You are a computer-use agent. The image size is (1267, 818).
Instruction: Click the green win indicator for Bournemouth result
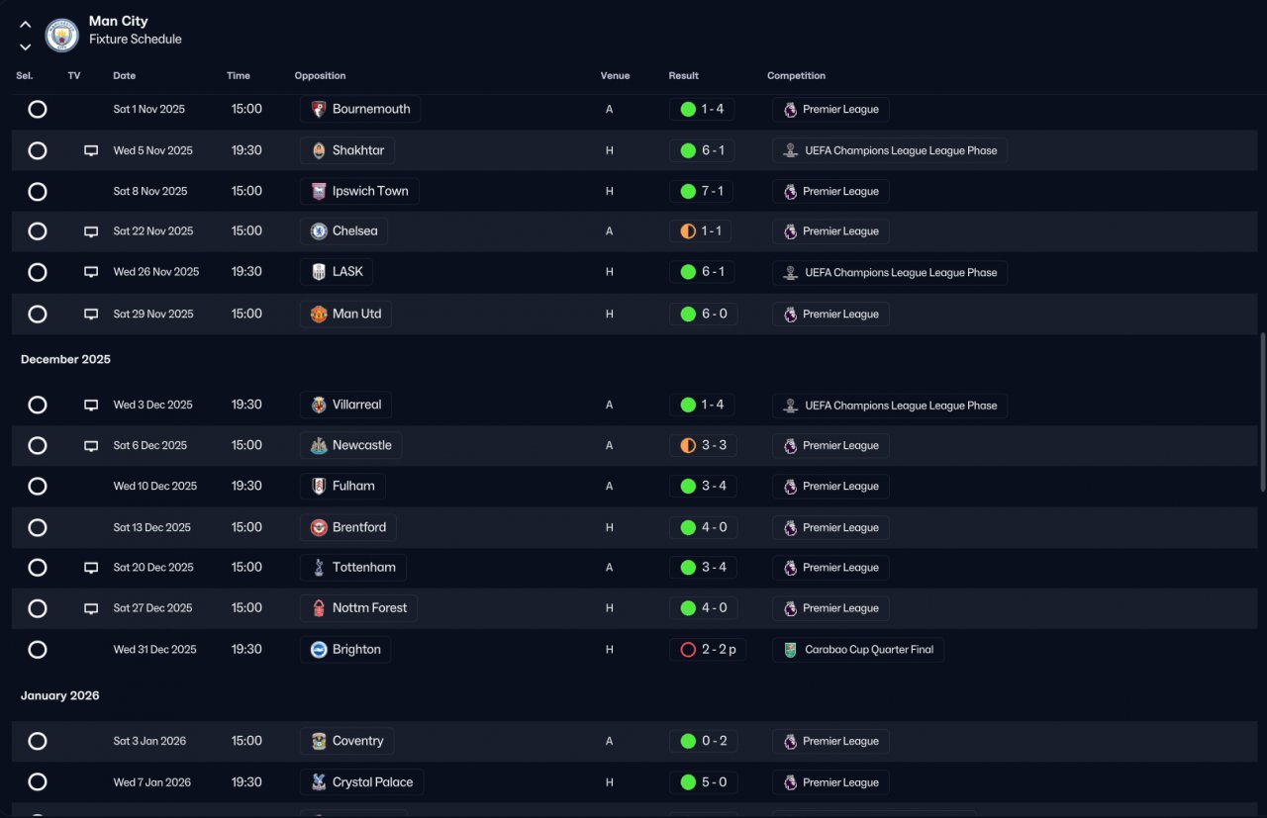coord(688,110)
